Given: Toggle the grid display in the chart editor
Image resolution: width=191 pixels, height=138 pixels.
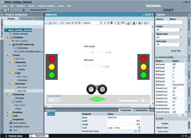Looking at the screenshot, I should (62, 23).
